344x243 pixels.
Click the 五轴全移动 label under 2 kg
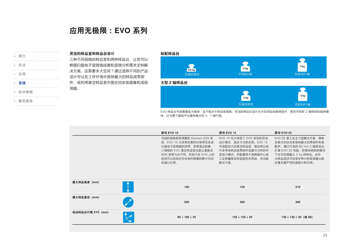[x=246, y=104]
